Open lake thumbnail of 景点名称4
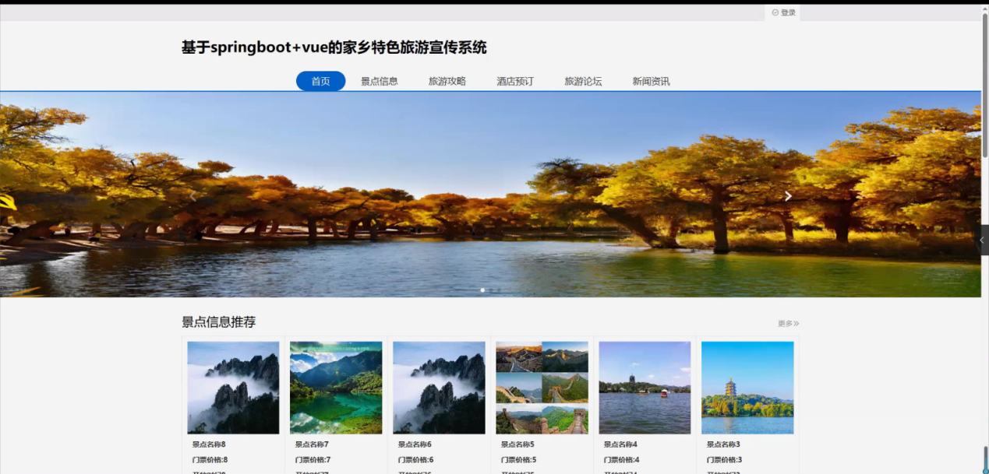989x474 pixels. pos(645,388)
